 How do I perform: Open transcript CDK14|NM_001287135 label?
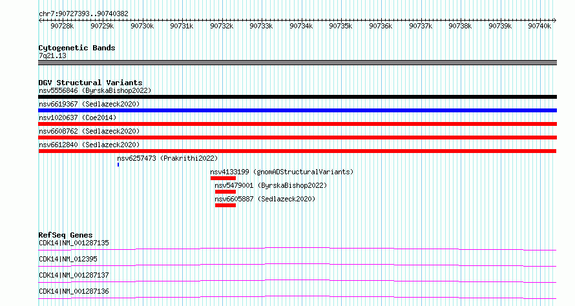(74, 243)
